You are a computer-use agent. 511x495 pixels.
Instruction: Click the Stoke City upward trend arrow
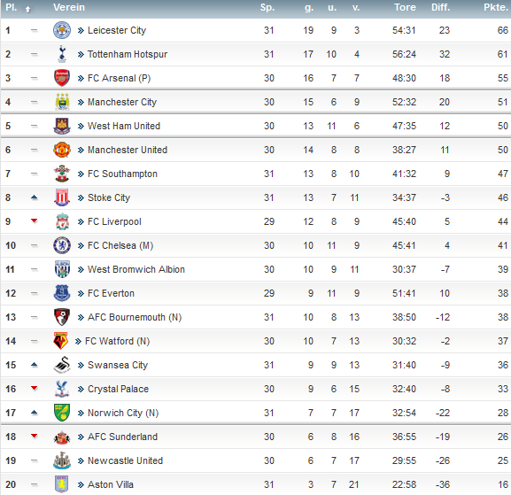(35, 197)
